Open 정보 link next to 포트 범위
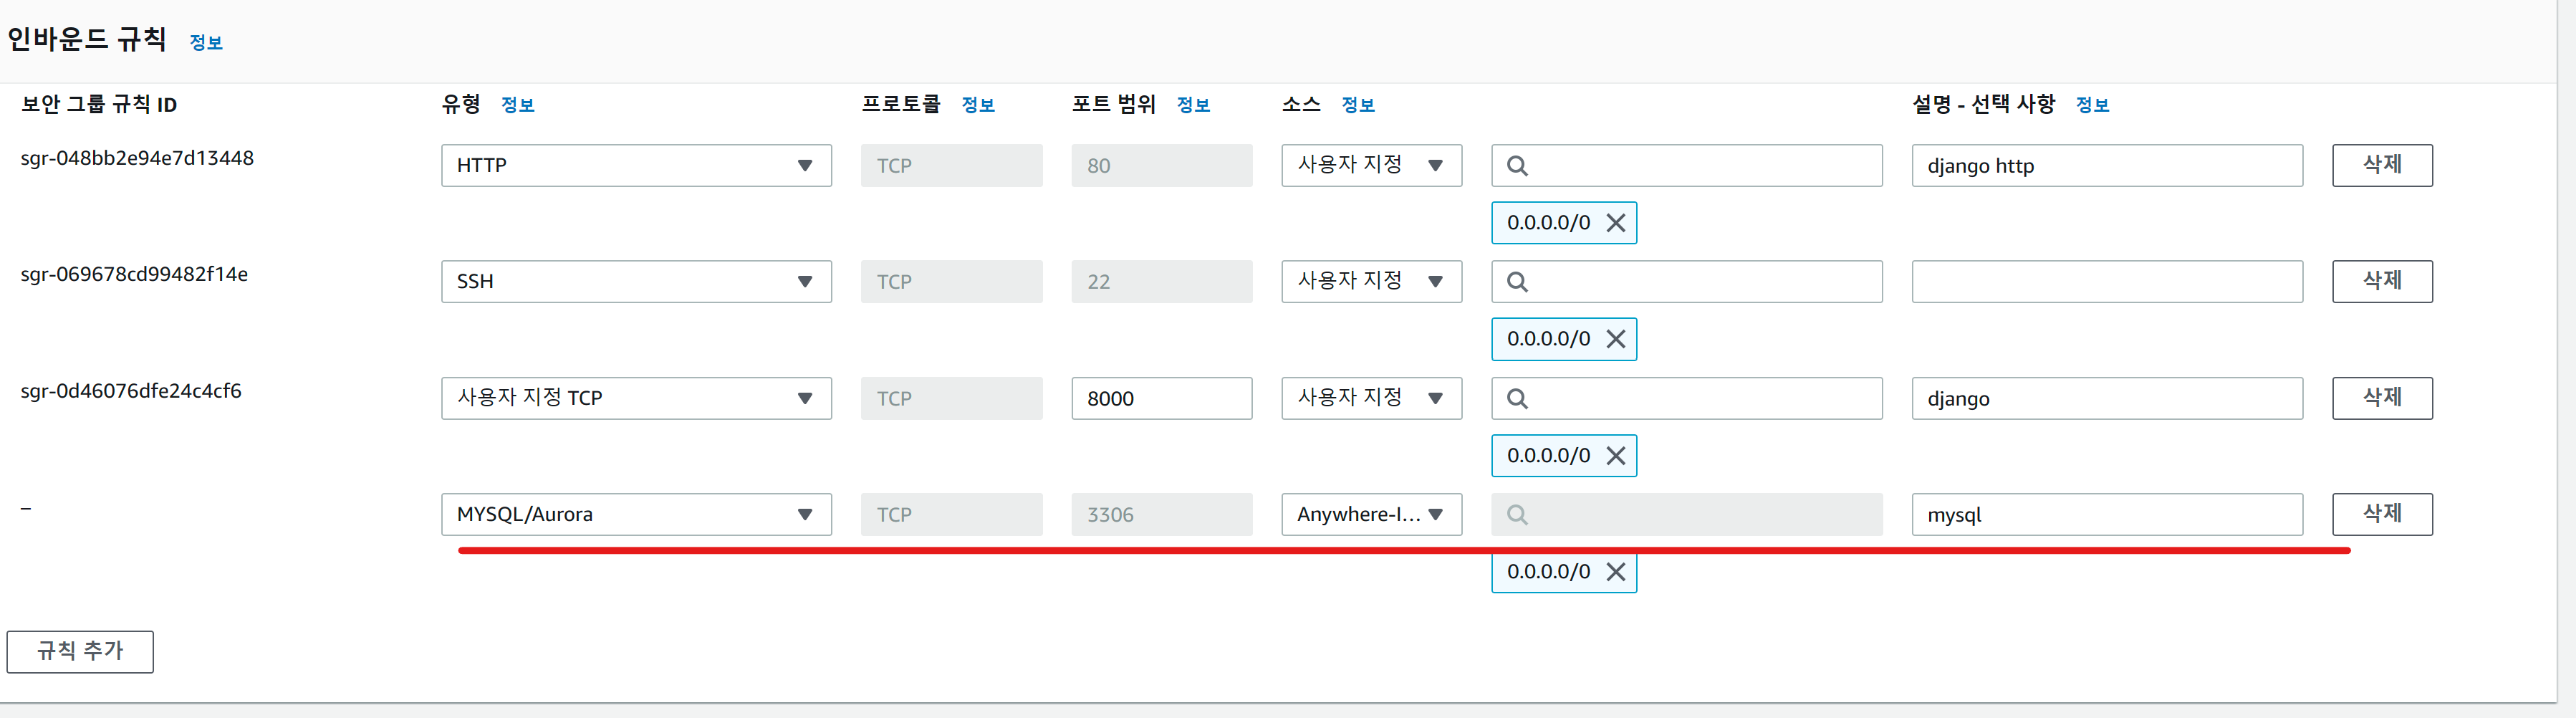Image resolution: width=2576 pixels, height=718 pixels. tap(1193, 105)
